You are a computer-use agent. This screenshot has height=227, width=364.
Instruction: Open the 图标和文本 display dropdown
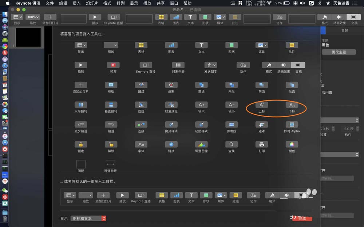(88, 218)
